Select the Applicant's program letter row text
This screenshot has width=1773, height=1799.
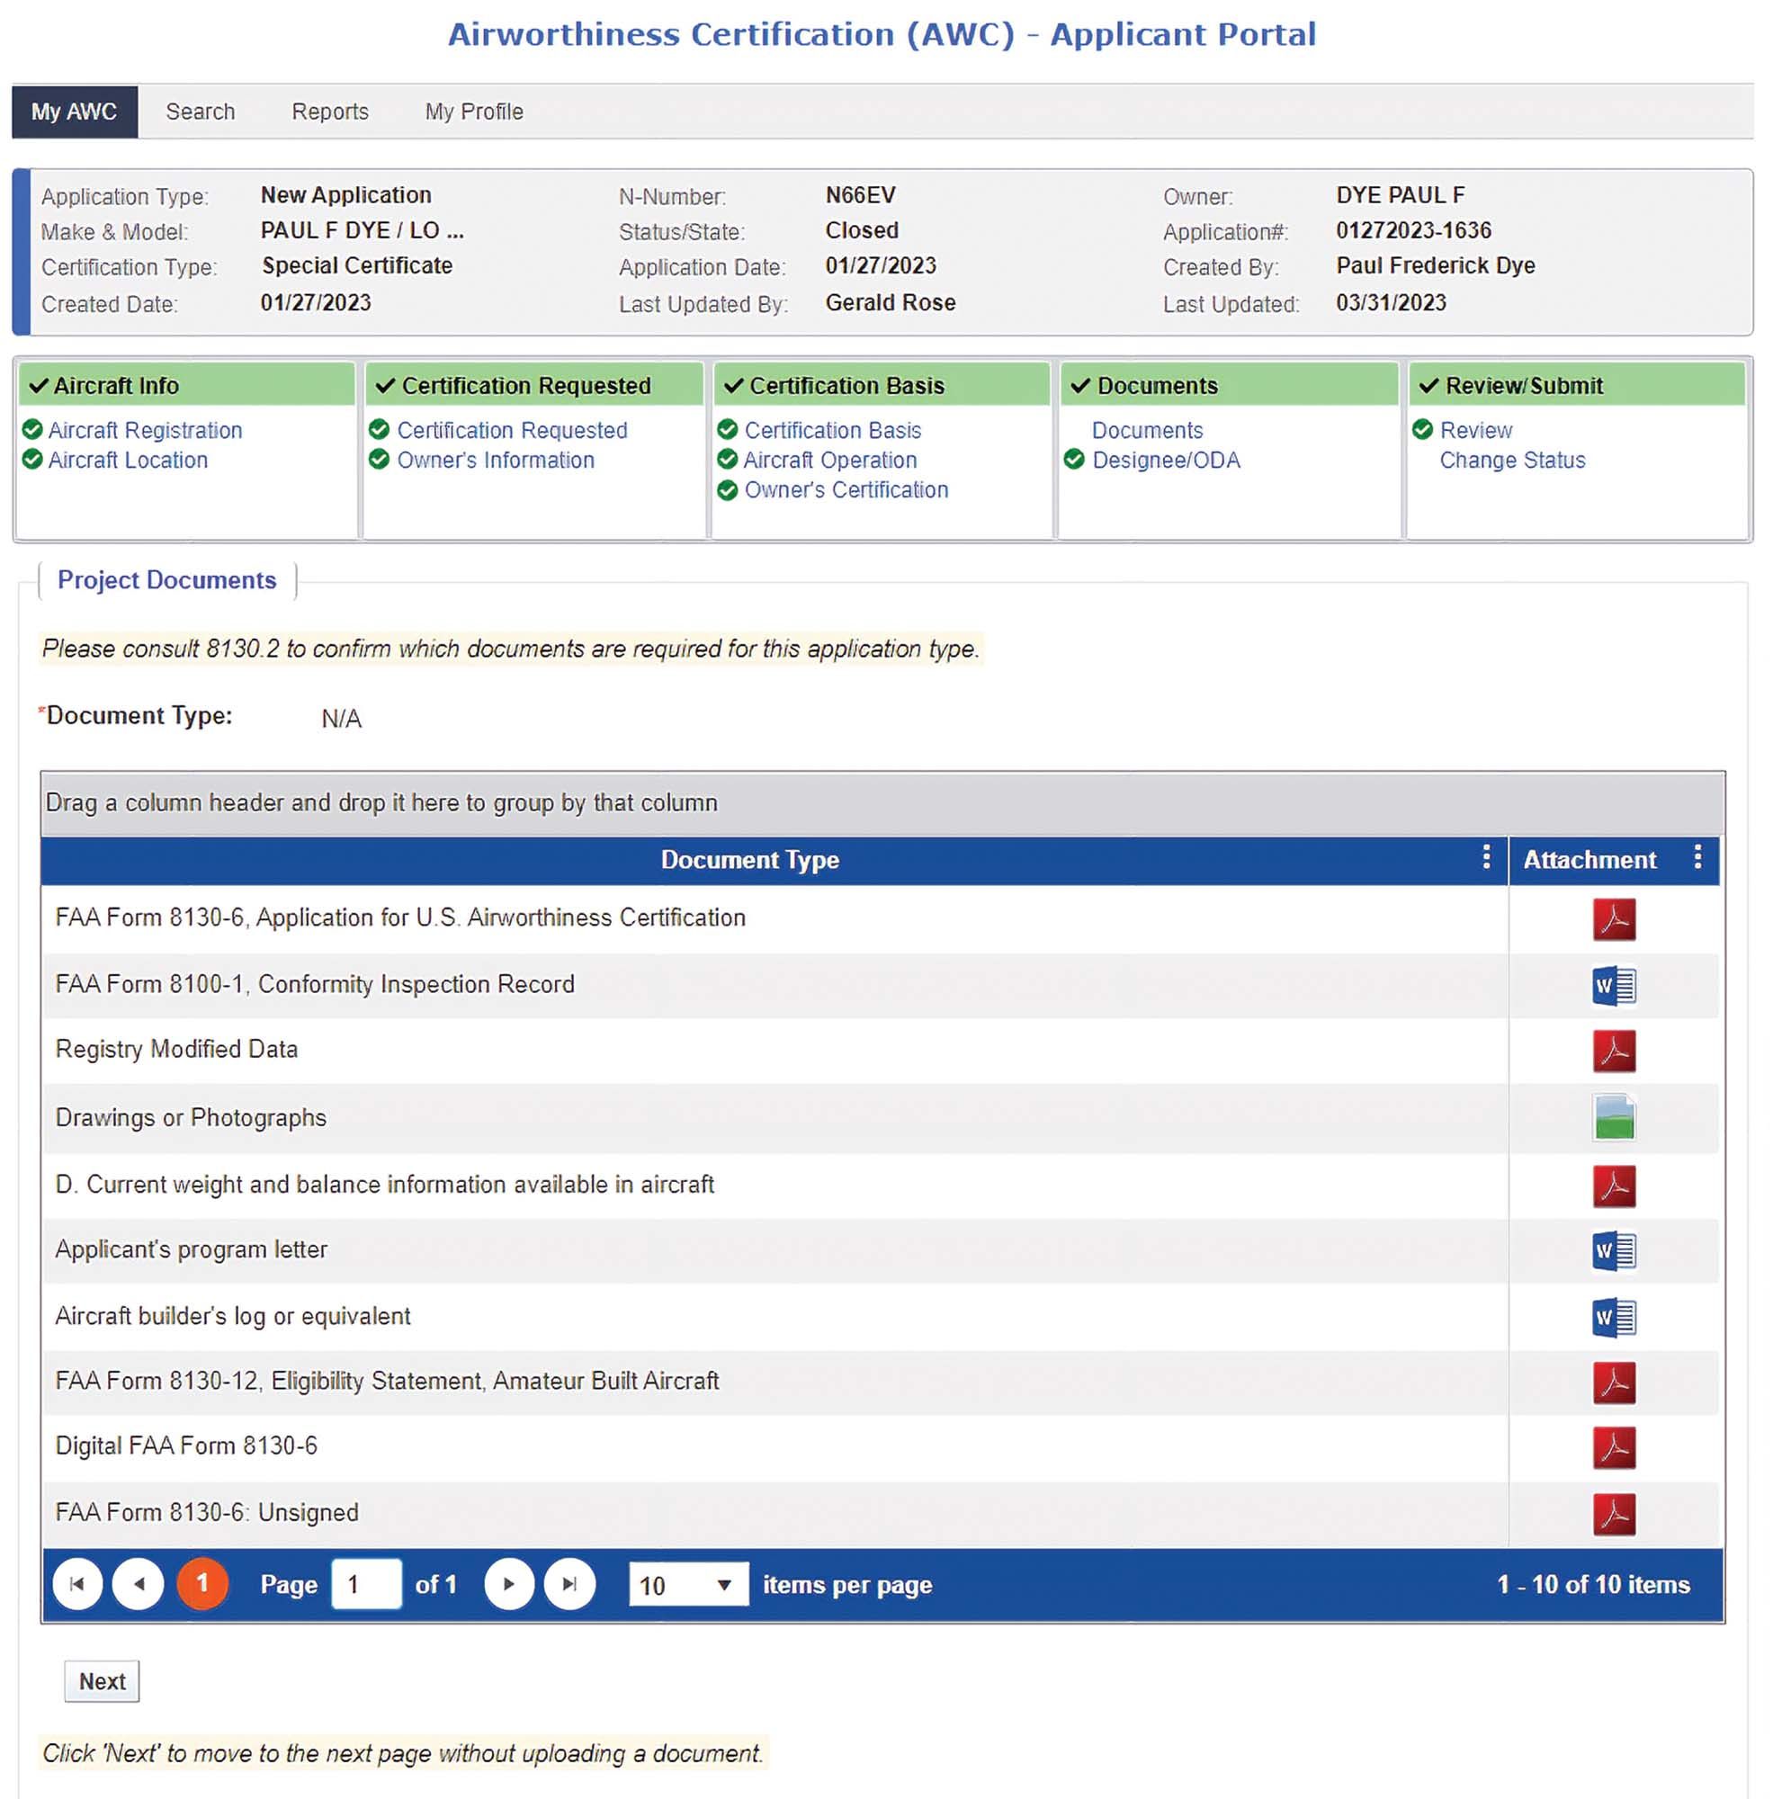(x=191, y=1249)
